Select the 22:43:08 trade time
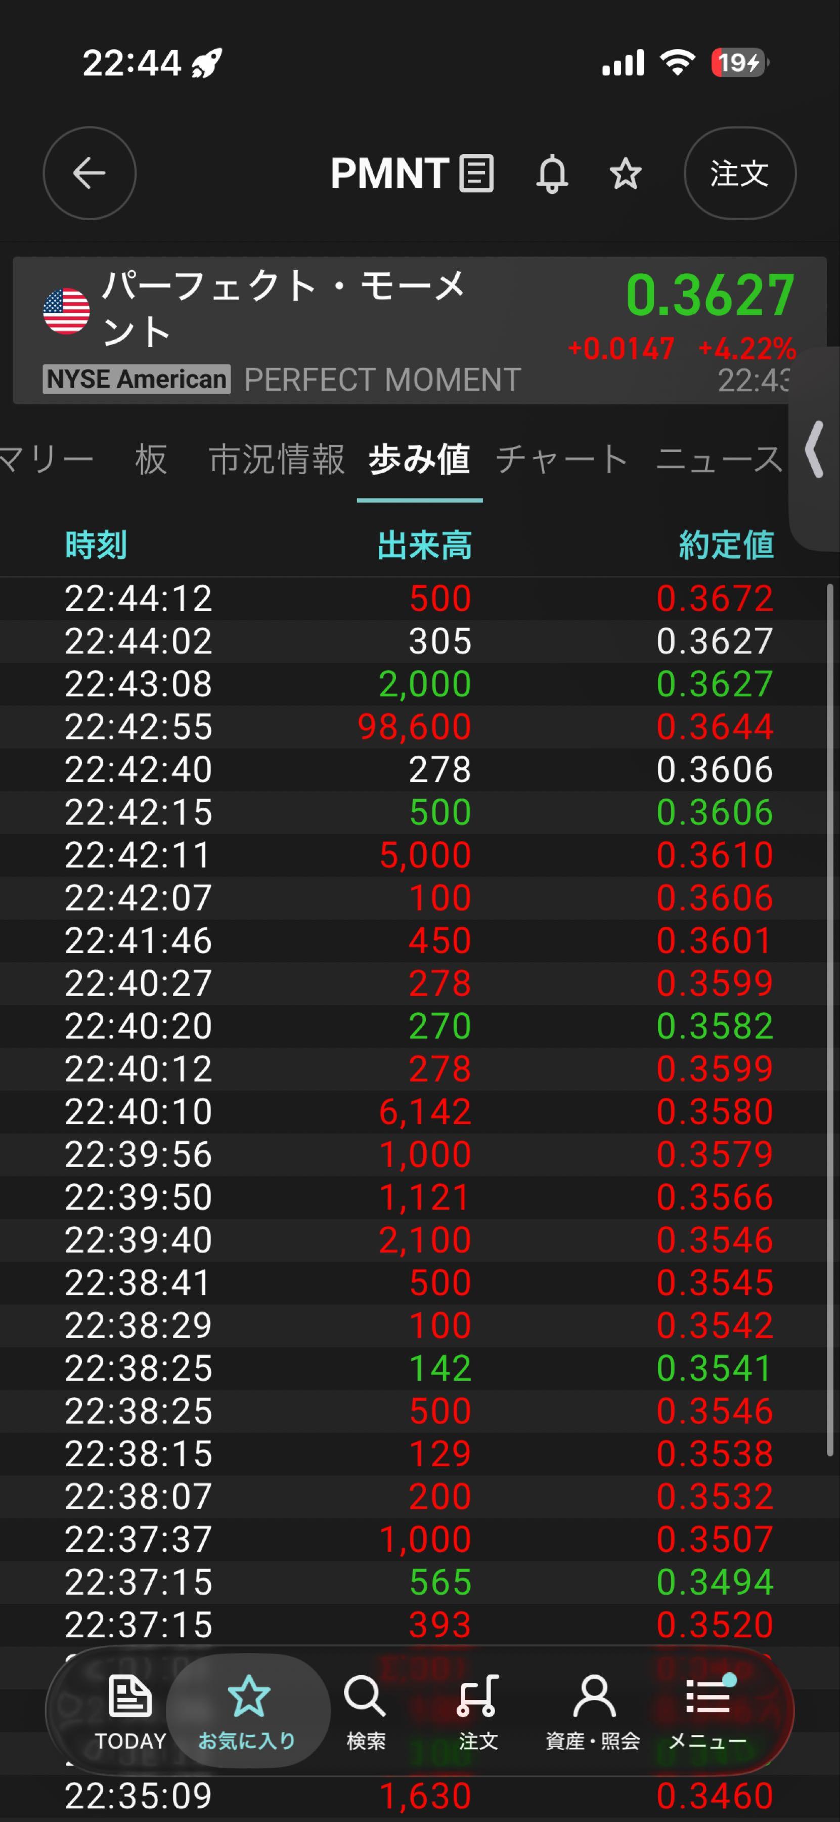The width and height of the screenshot is (840, 1822). click(x=139, y=684)
